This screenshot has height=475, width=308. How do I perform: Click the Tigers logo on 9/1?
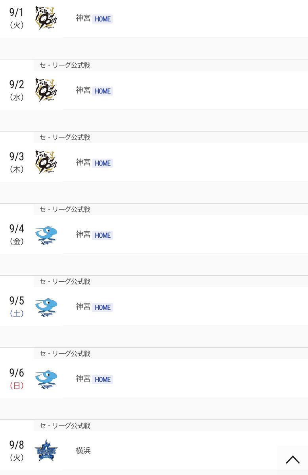46,18
